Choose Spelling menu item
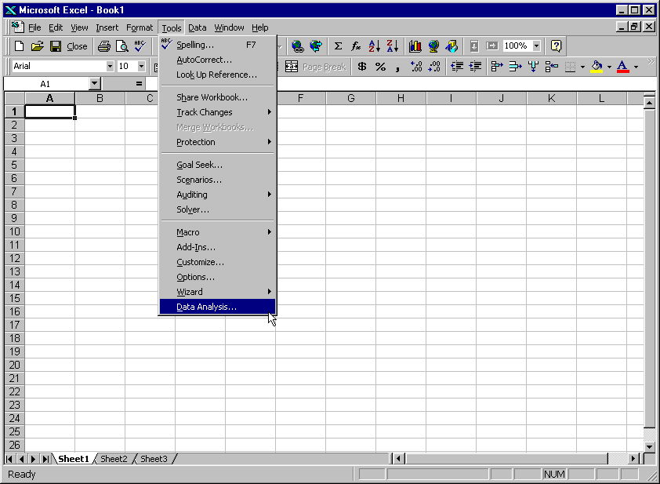 coord(218,45)
